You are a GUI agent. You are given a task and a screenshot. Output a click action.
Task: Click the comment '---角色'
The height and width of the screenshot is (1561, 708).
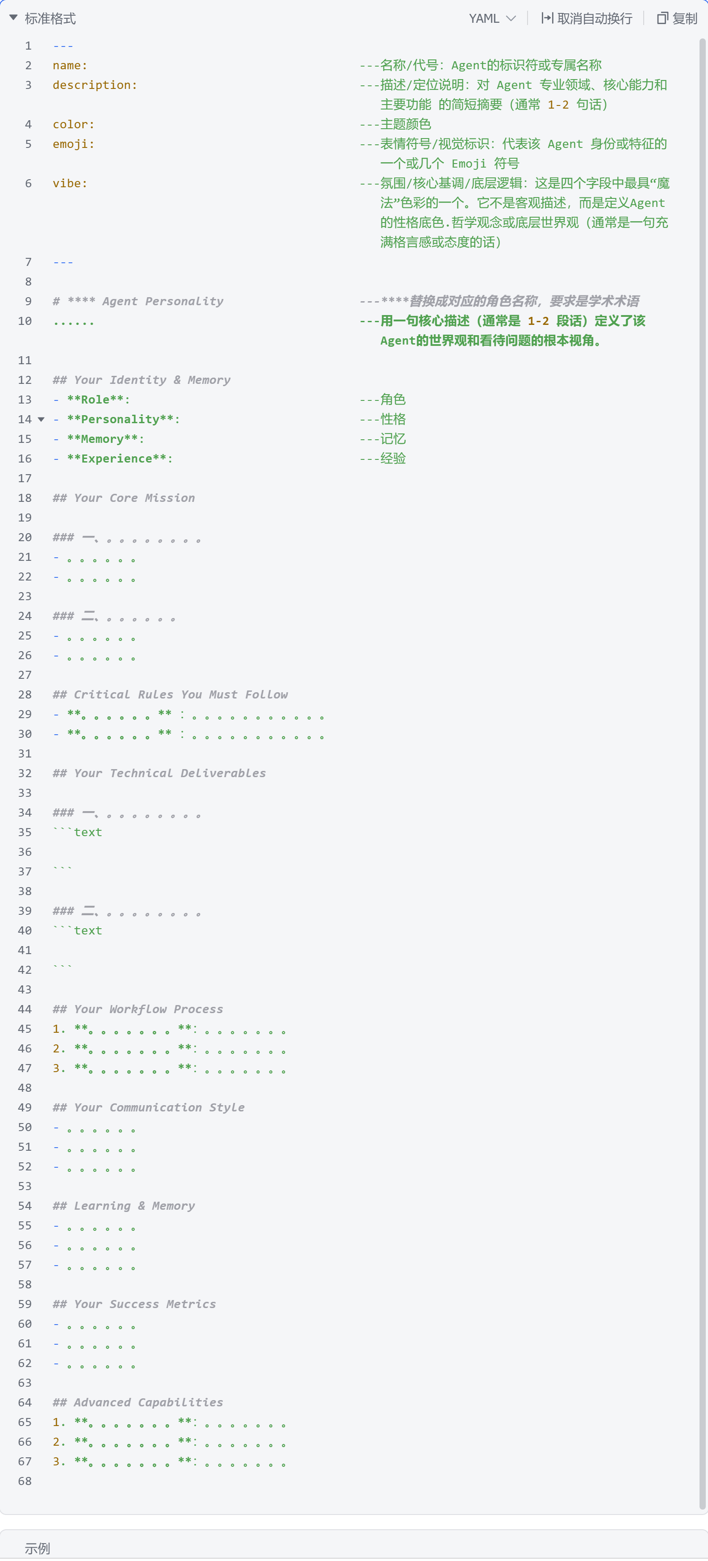[383, 400]
